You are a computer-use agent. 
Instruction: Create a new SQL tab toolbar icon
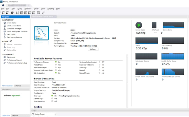point(4,13)
